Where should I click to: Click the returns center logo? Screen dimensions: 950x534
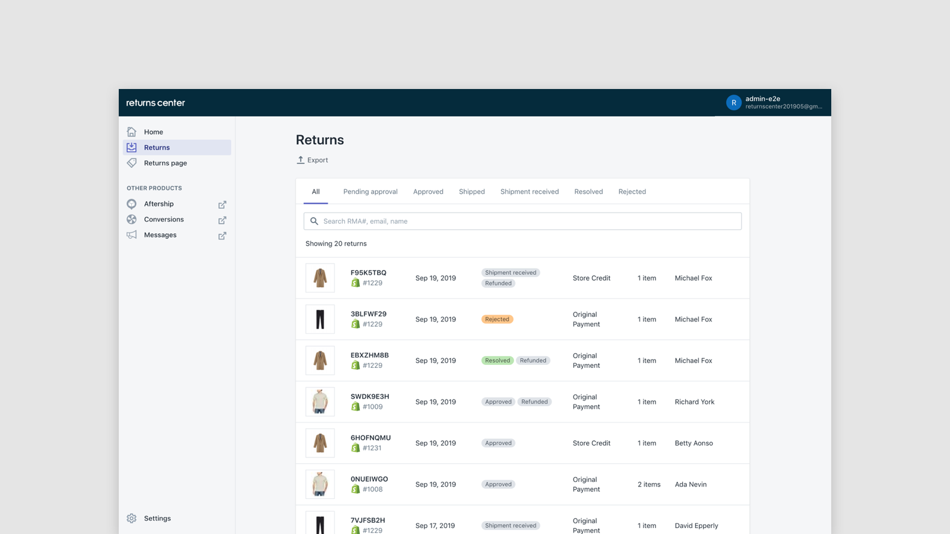tap(156, 103)
